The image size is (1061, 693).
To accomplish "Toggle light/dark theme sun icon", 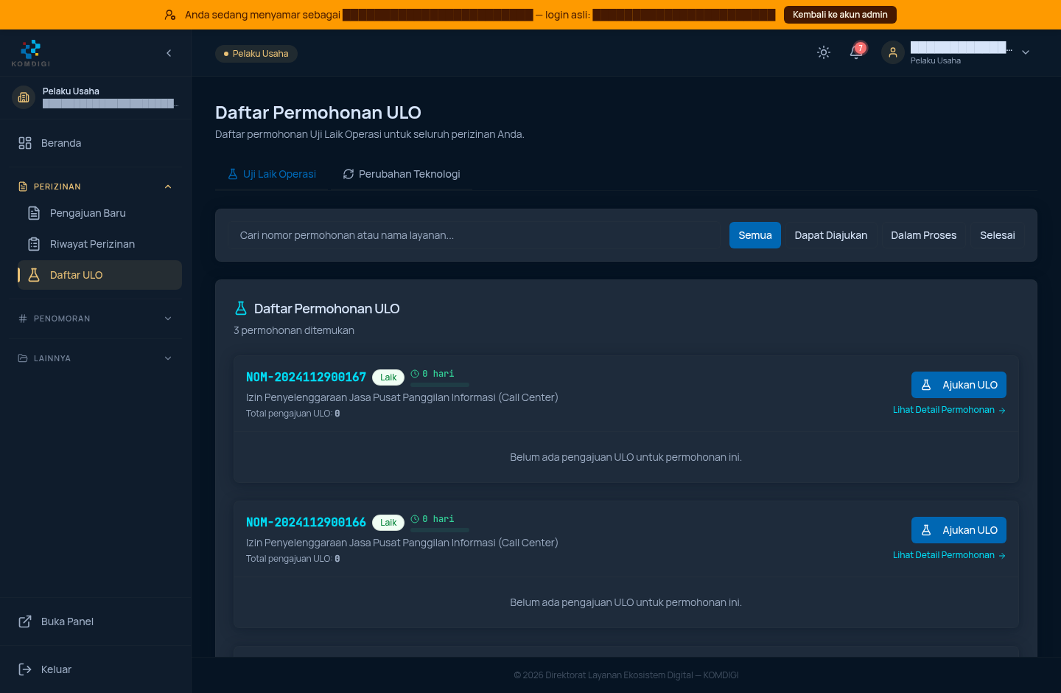I will [x=824, y=52].
